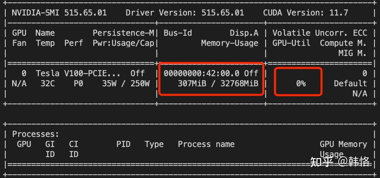Click the Bus-Id value 00000000:42:00.0
The width and height of the screenshot is (380, 178).
pos(201,73)
